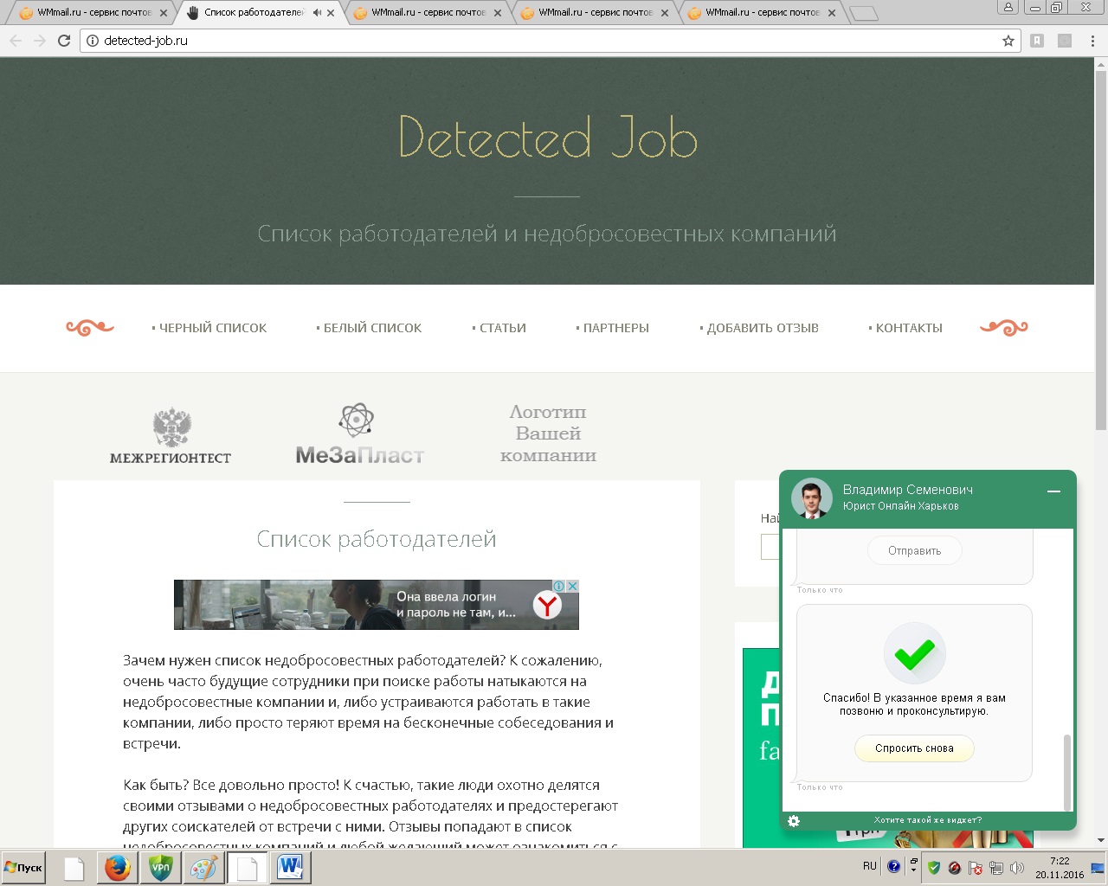Bookmark this page with the star icon
The image size is (1108, 886).
coord(1008,41)
